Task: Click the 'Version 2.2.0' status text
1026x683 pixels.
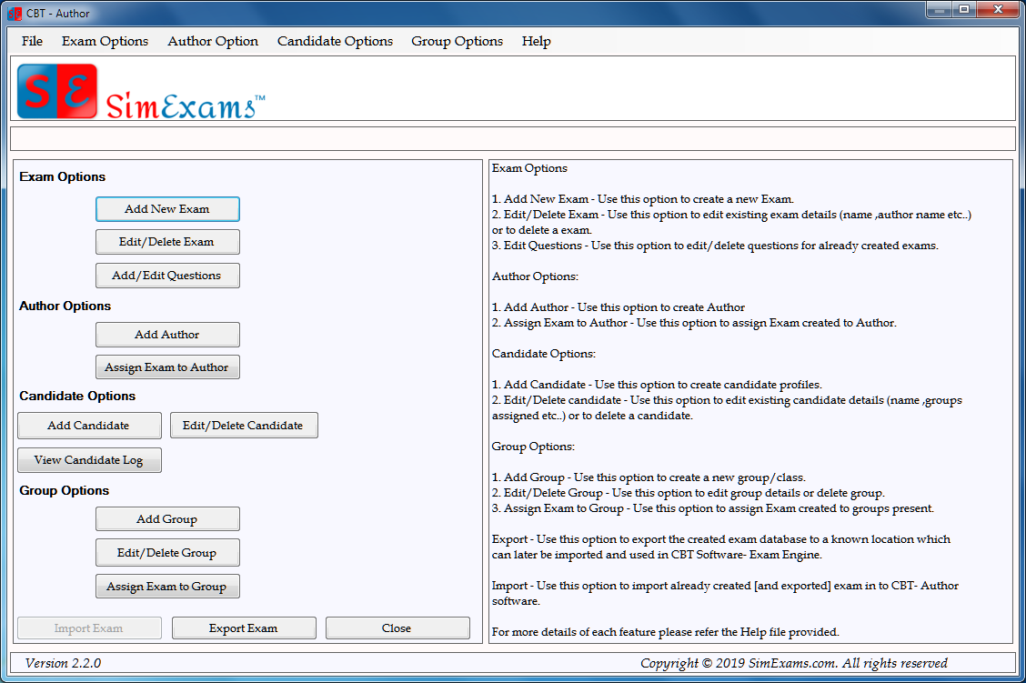Action: tap(63, 663)
